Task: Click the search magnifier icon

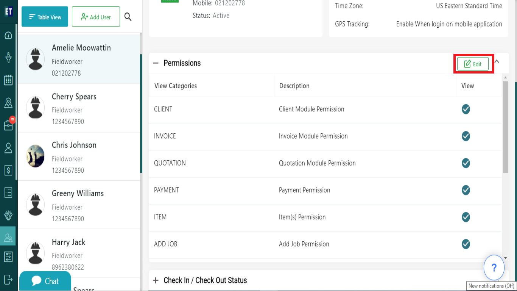Action: tap(128, 17)
